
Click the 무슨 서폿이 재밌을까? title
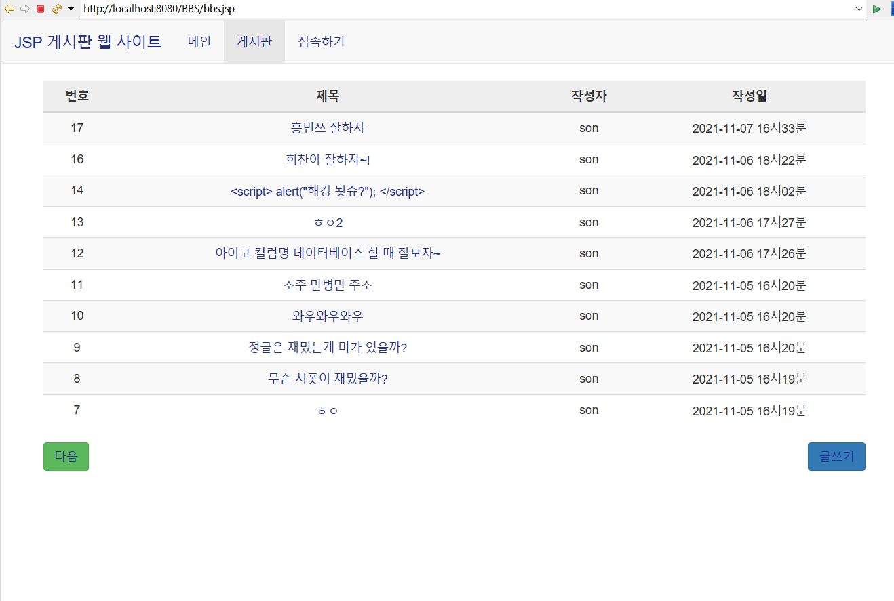pos(328,379)
